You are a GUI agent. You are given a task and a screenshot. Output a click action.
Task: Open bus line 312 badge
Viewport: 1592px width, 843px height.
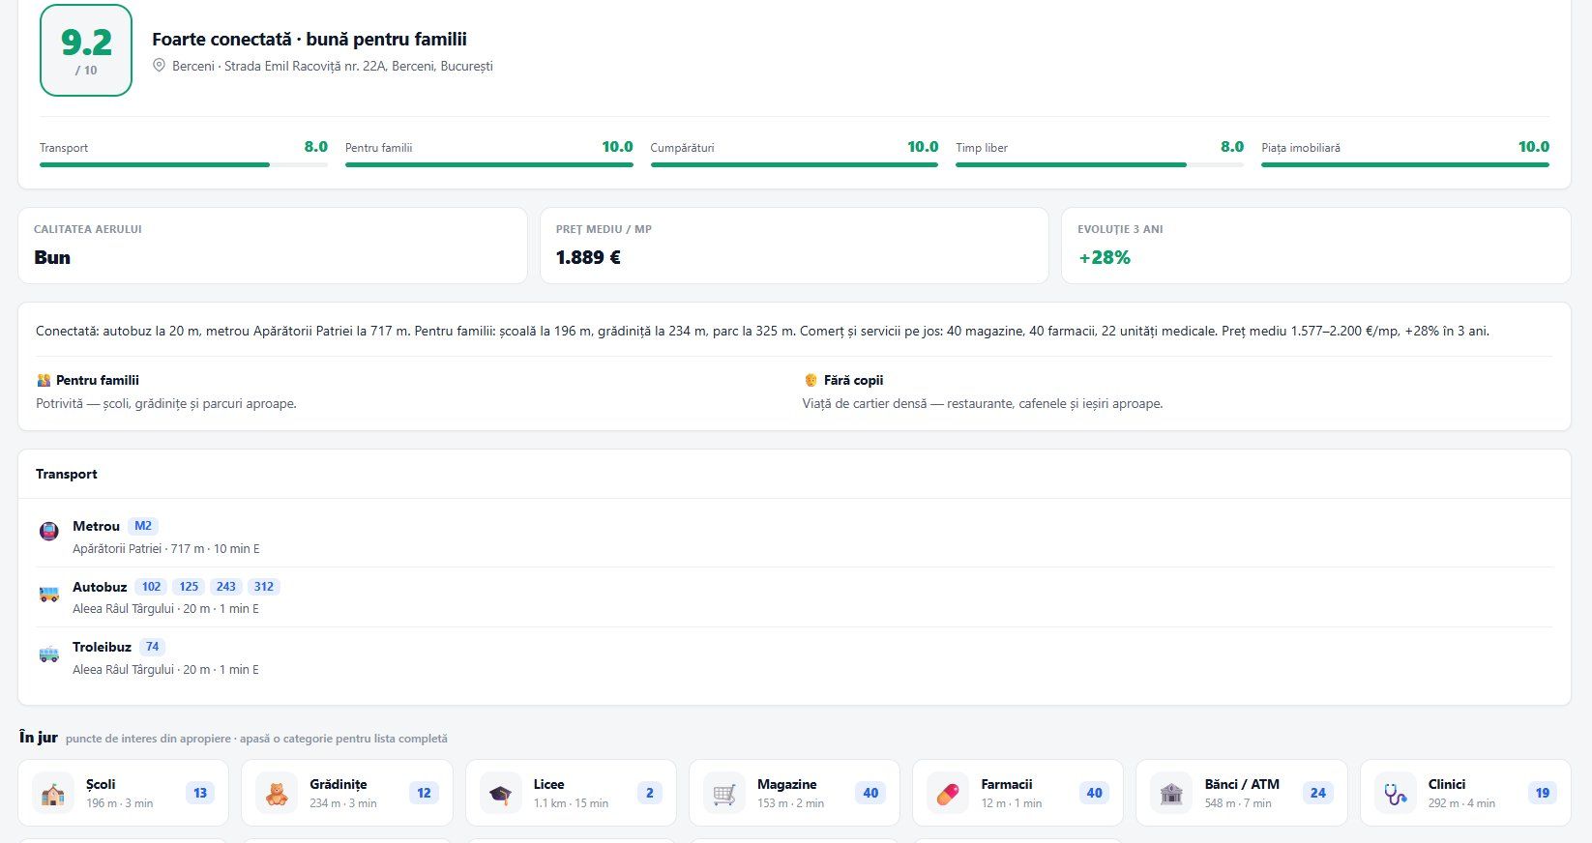pyautogui.click(x=264, y=587)
